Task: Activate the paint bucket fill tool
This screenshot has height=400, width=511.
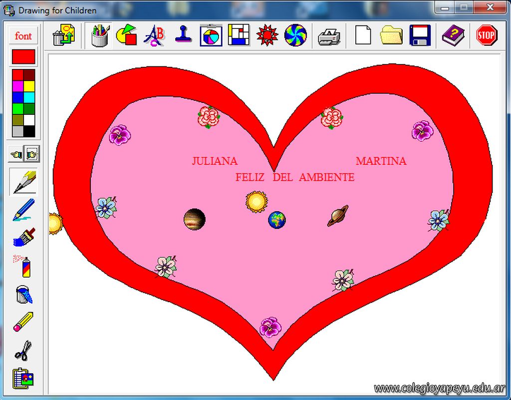Action: [x=23, y=294]
